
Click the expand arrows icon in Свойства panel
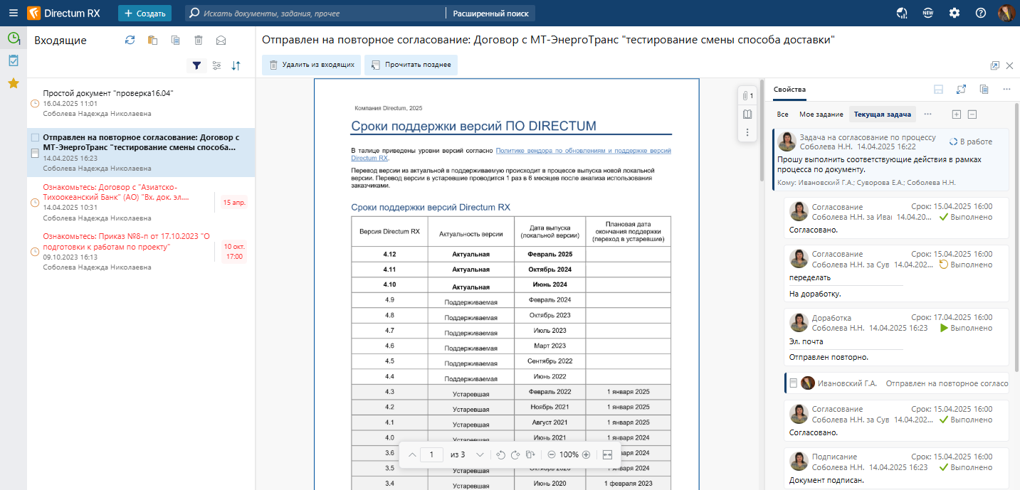(961, 90)
